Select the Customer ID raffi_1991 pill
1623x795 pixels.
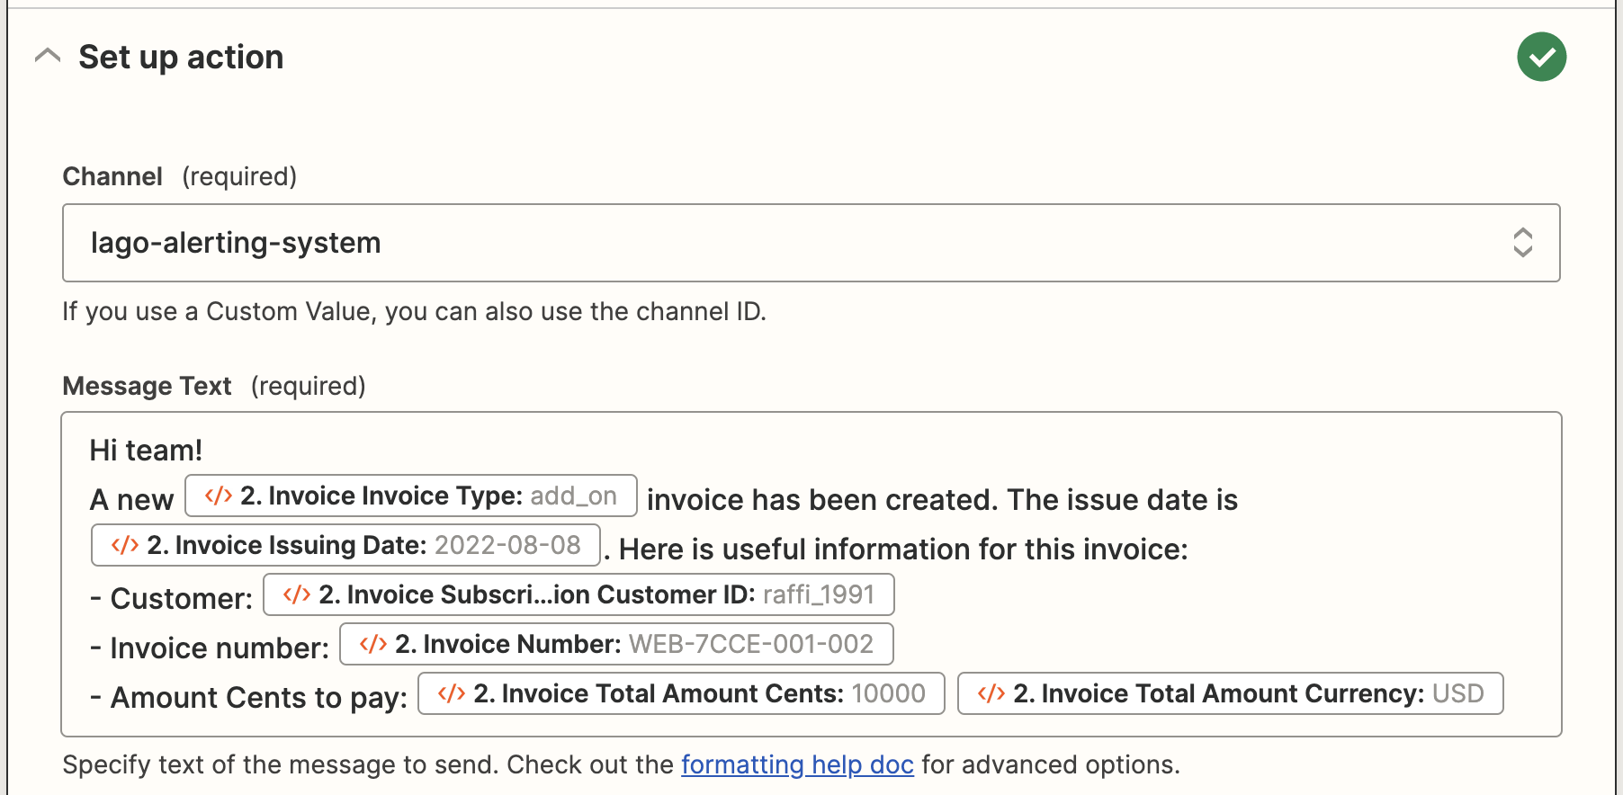[x=578, y=594]
